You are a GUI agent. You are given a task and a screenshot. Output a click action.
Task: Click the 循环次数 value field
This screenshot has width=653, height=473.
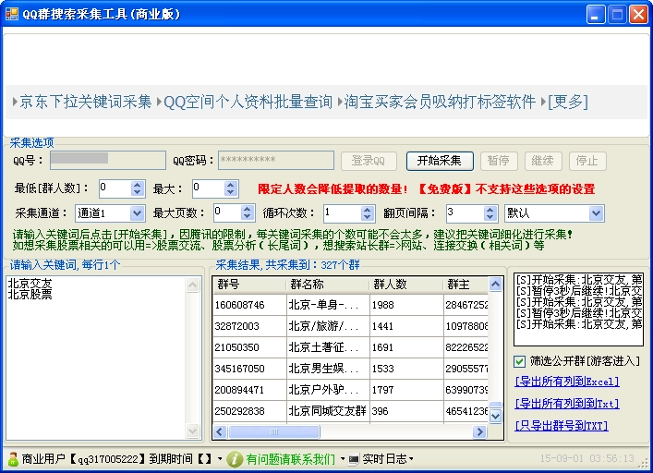click(x=343, y=213)
